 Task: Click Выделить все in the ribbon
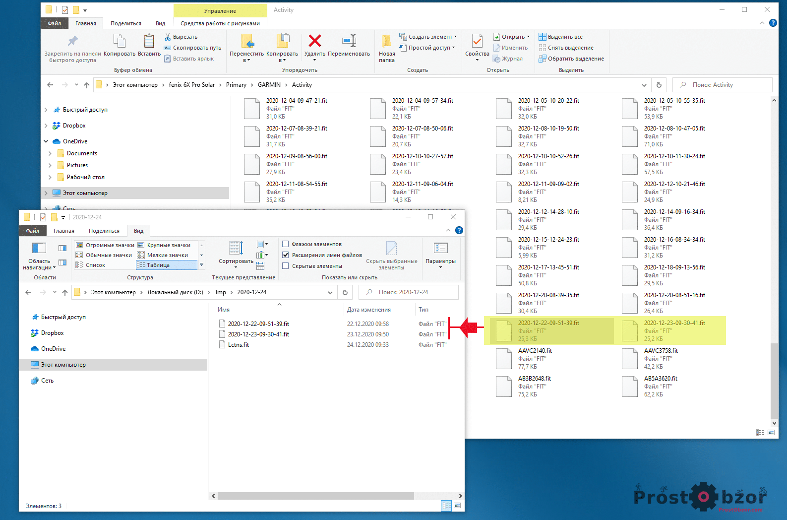coord(565,37)
